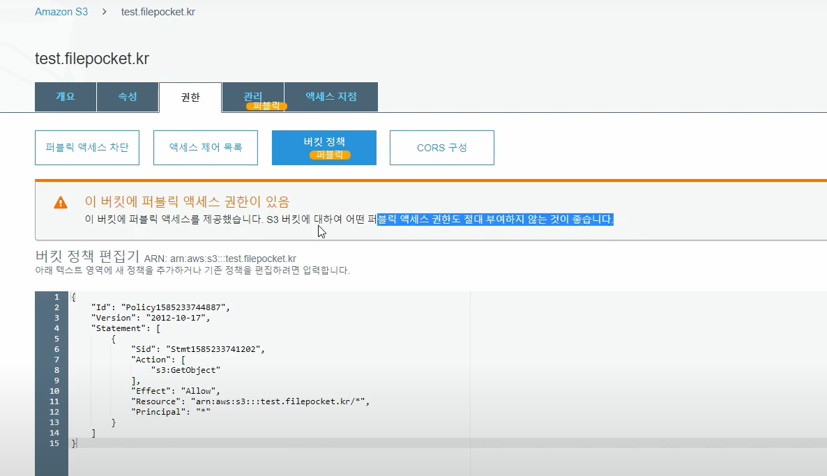827x476 pixels.
Task: Click the 버킷 정책 편집기 heading
Action: click(x=87, y=256)
